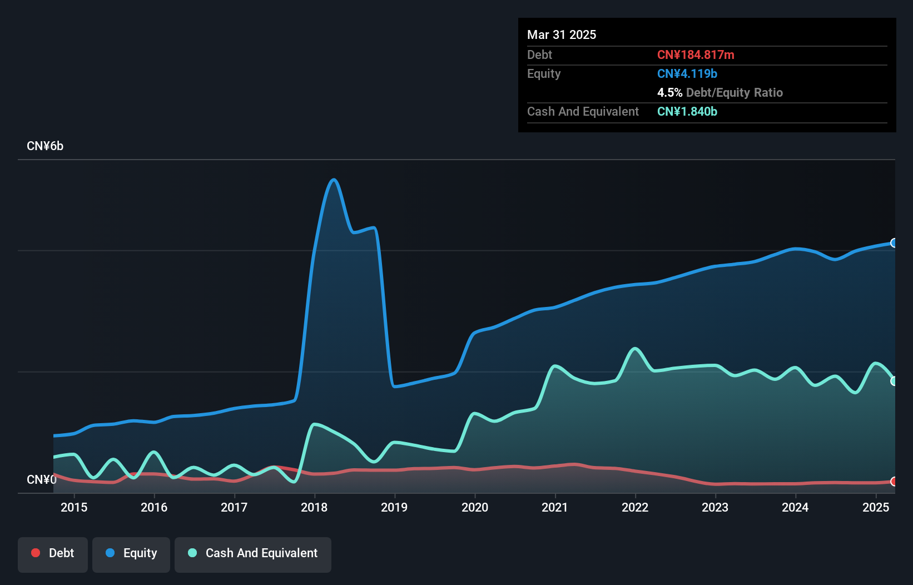Select the Equity endpoint marker at chart edge
The image size is (913, 585).
pos(894,243)
